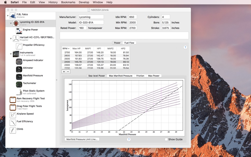This screenshot has height=157, width=251.
Task: Switch to the Fuel Flow tab
Action: [129, 43]
